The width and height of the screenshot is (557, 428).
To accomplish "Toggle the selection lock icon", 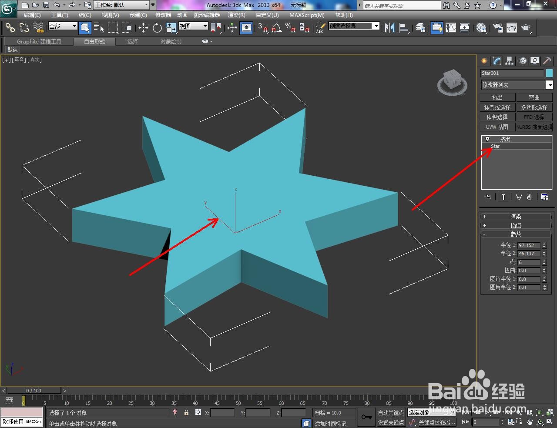I will click(x=186, y=412).
